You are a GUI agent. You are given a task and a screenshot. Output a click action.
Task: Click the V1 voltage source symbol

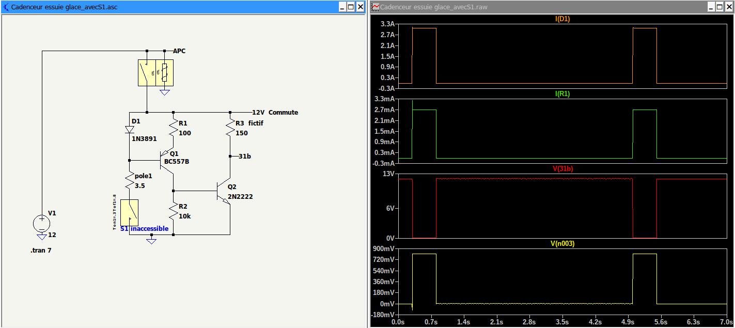coord(41,223)
